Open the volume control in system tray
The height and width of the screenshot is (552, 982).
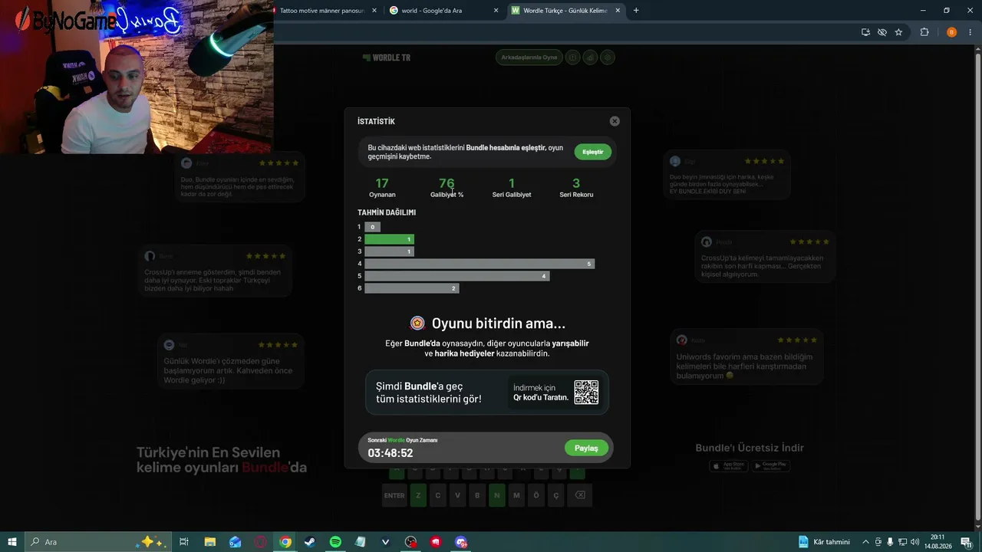pos(914,542)
